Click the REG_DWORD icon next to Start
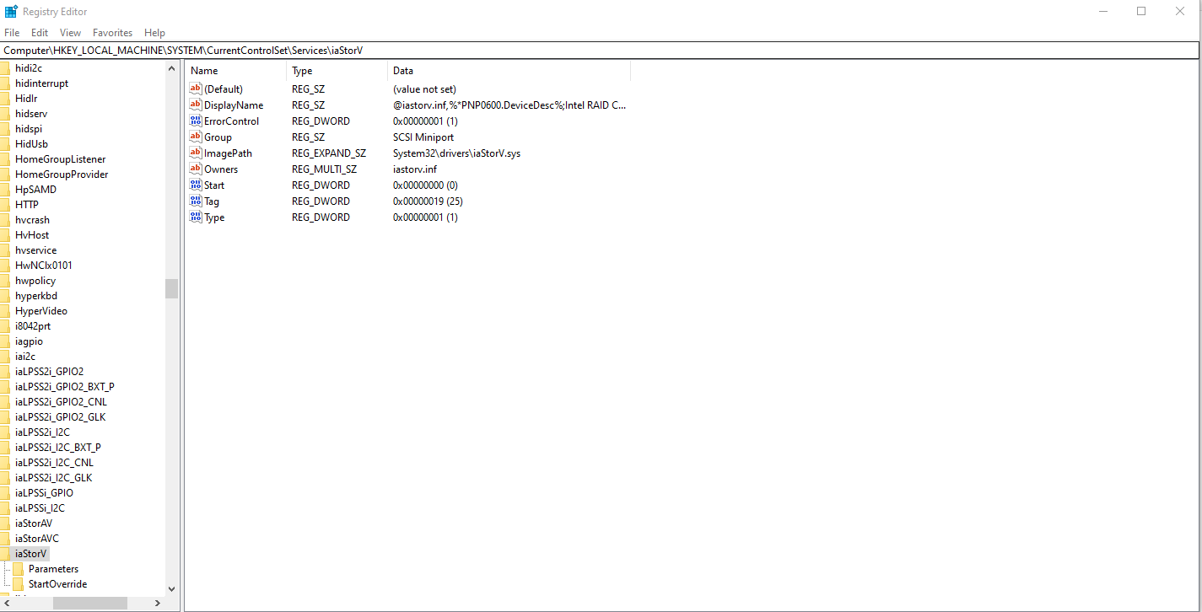1202x612 pixels. pyautogui.click(x=195, y=185)
